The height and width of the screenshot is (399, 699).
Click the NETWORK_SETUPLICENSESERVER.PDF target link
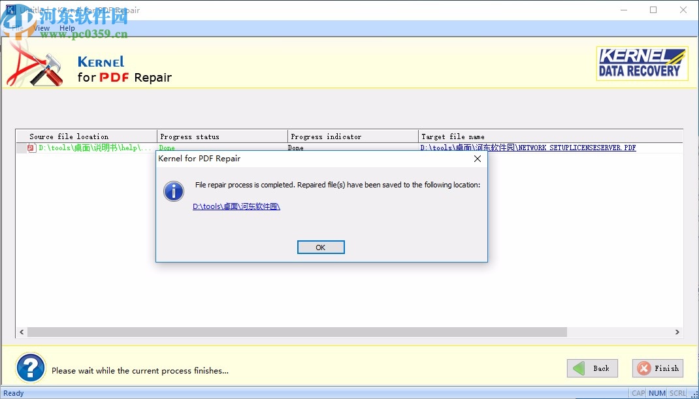528,148
